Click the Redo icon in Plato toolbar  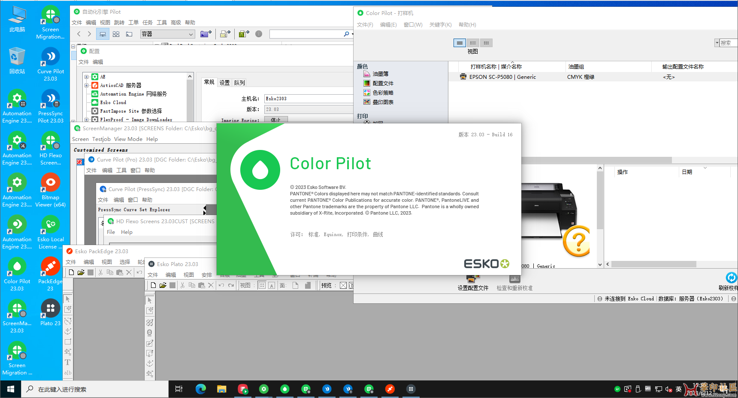point(231,285)
